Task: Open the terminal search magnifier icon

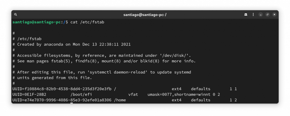Action: [x=16, y=14]
